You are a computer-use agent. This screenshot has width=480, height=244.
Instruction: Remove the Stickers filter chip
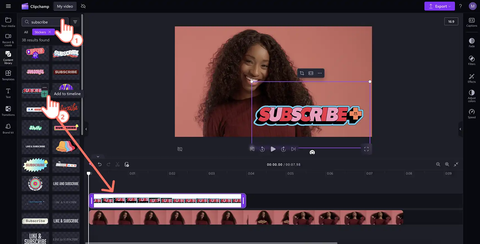(x=50, y=32)
